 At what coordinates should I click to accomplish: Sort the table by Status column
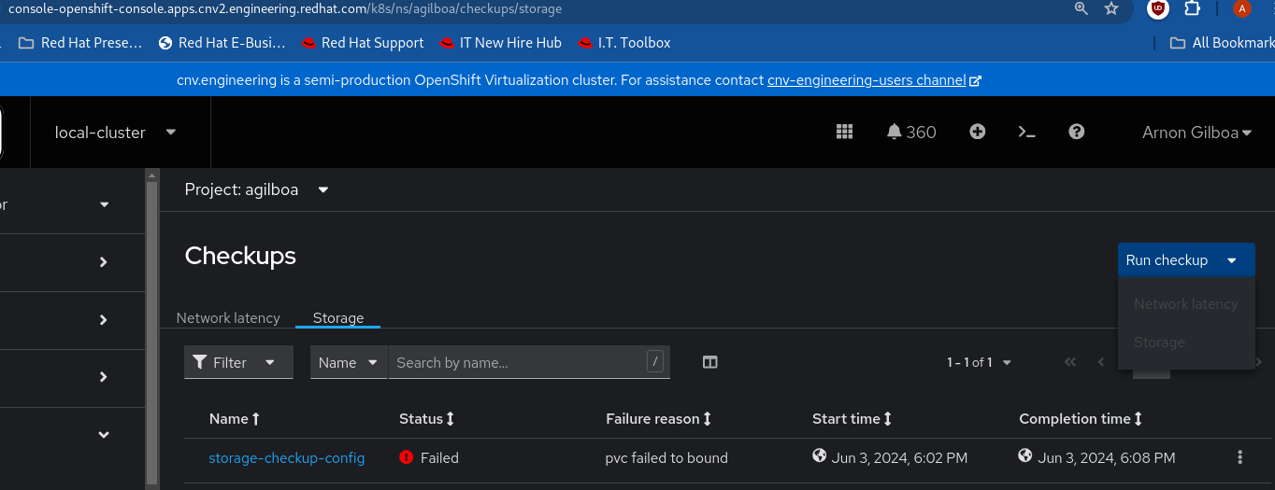[426, 419]
